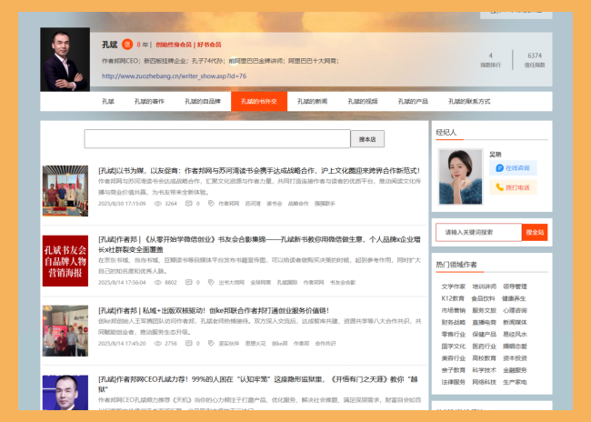
Task: Click the tag icon on the second article
Action: point(212,282)
